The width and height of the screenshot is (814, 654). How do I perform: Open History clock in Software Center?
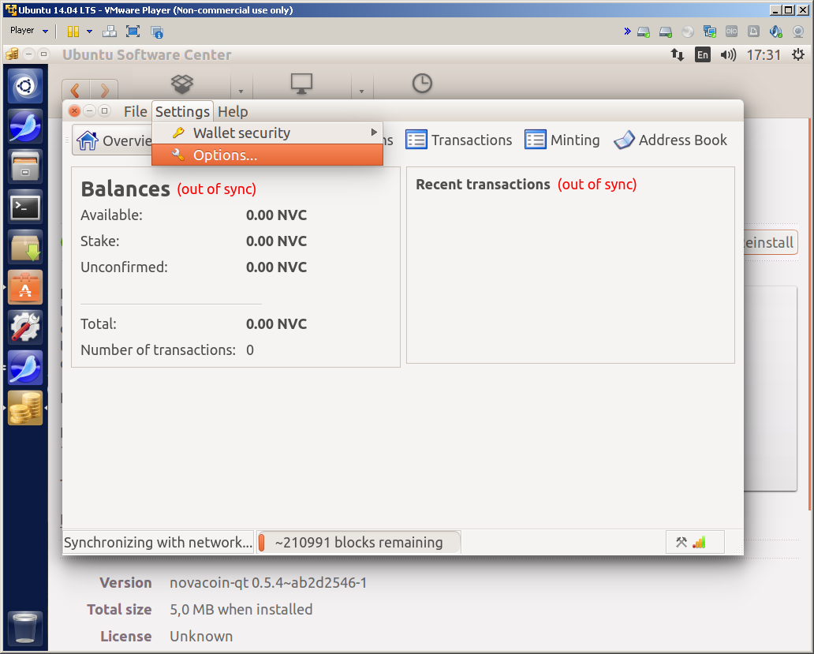coord(422,83)
